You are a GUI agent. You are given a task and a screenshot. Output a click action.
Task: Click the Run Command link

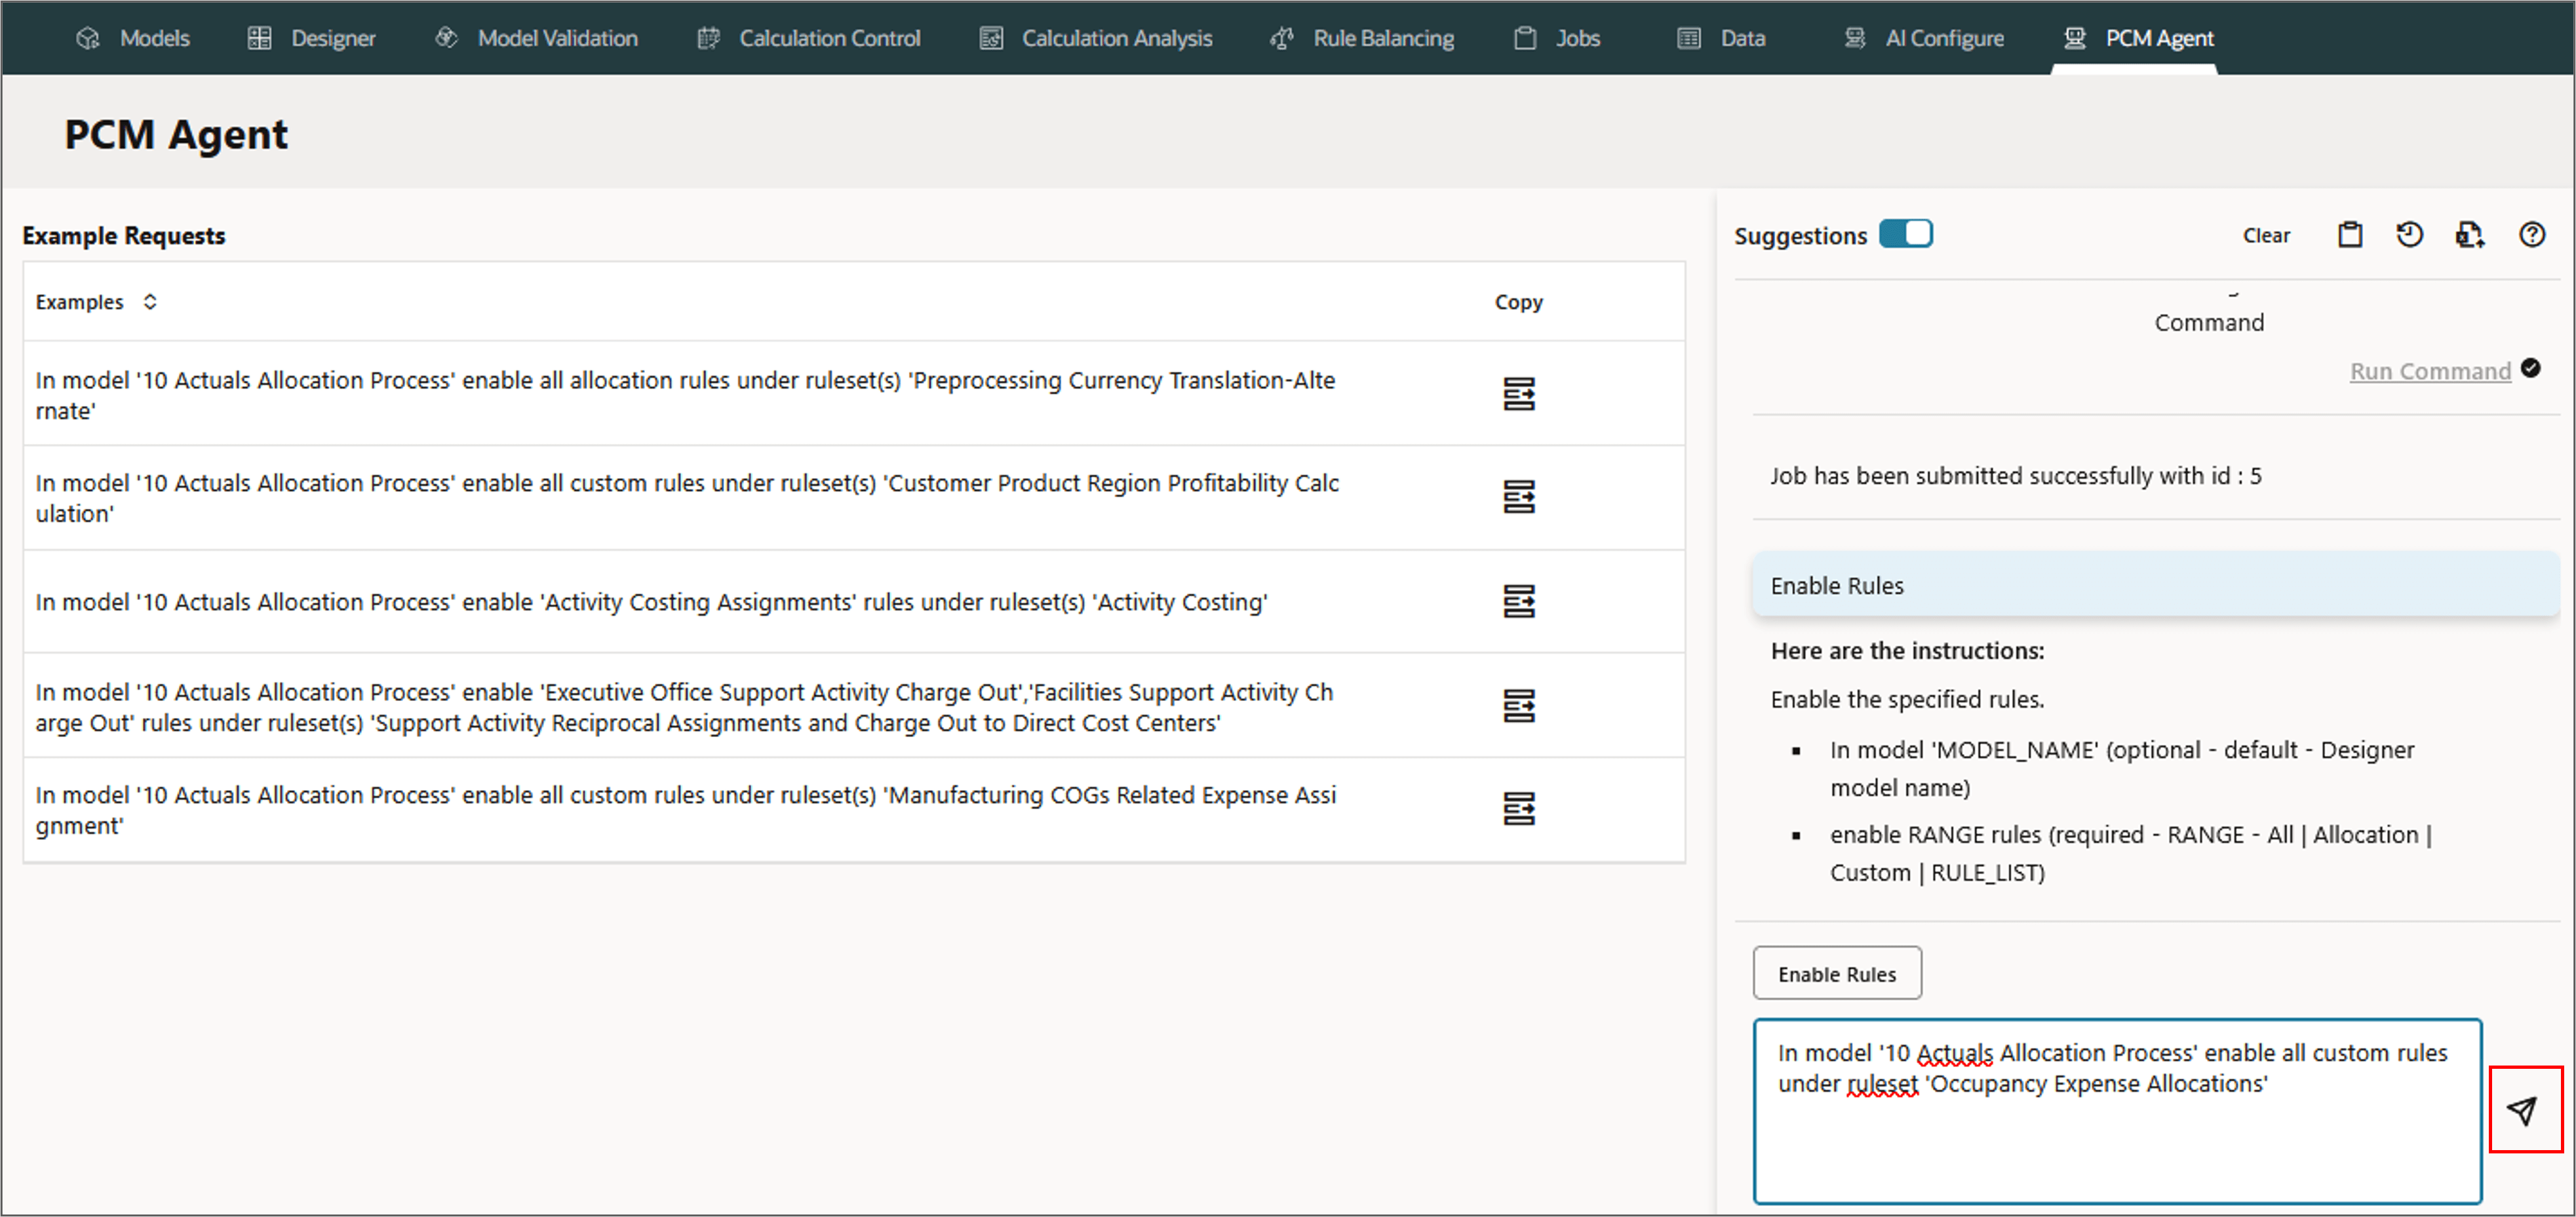pyautogui.click(x=2429, y=371)
